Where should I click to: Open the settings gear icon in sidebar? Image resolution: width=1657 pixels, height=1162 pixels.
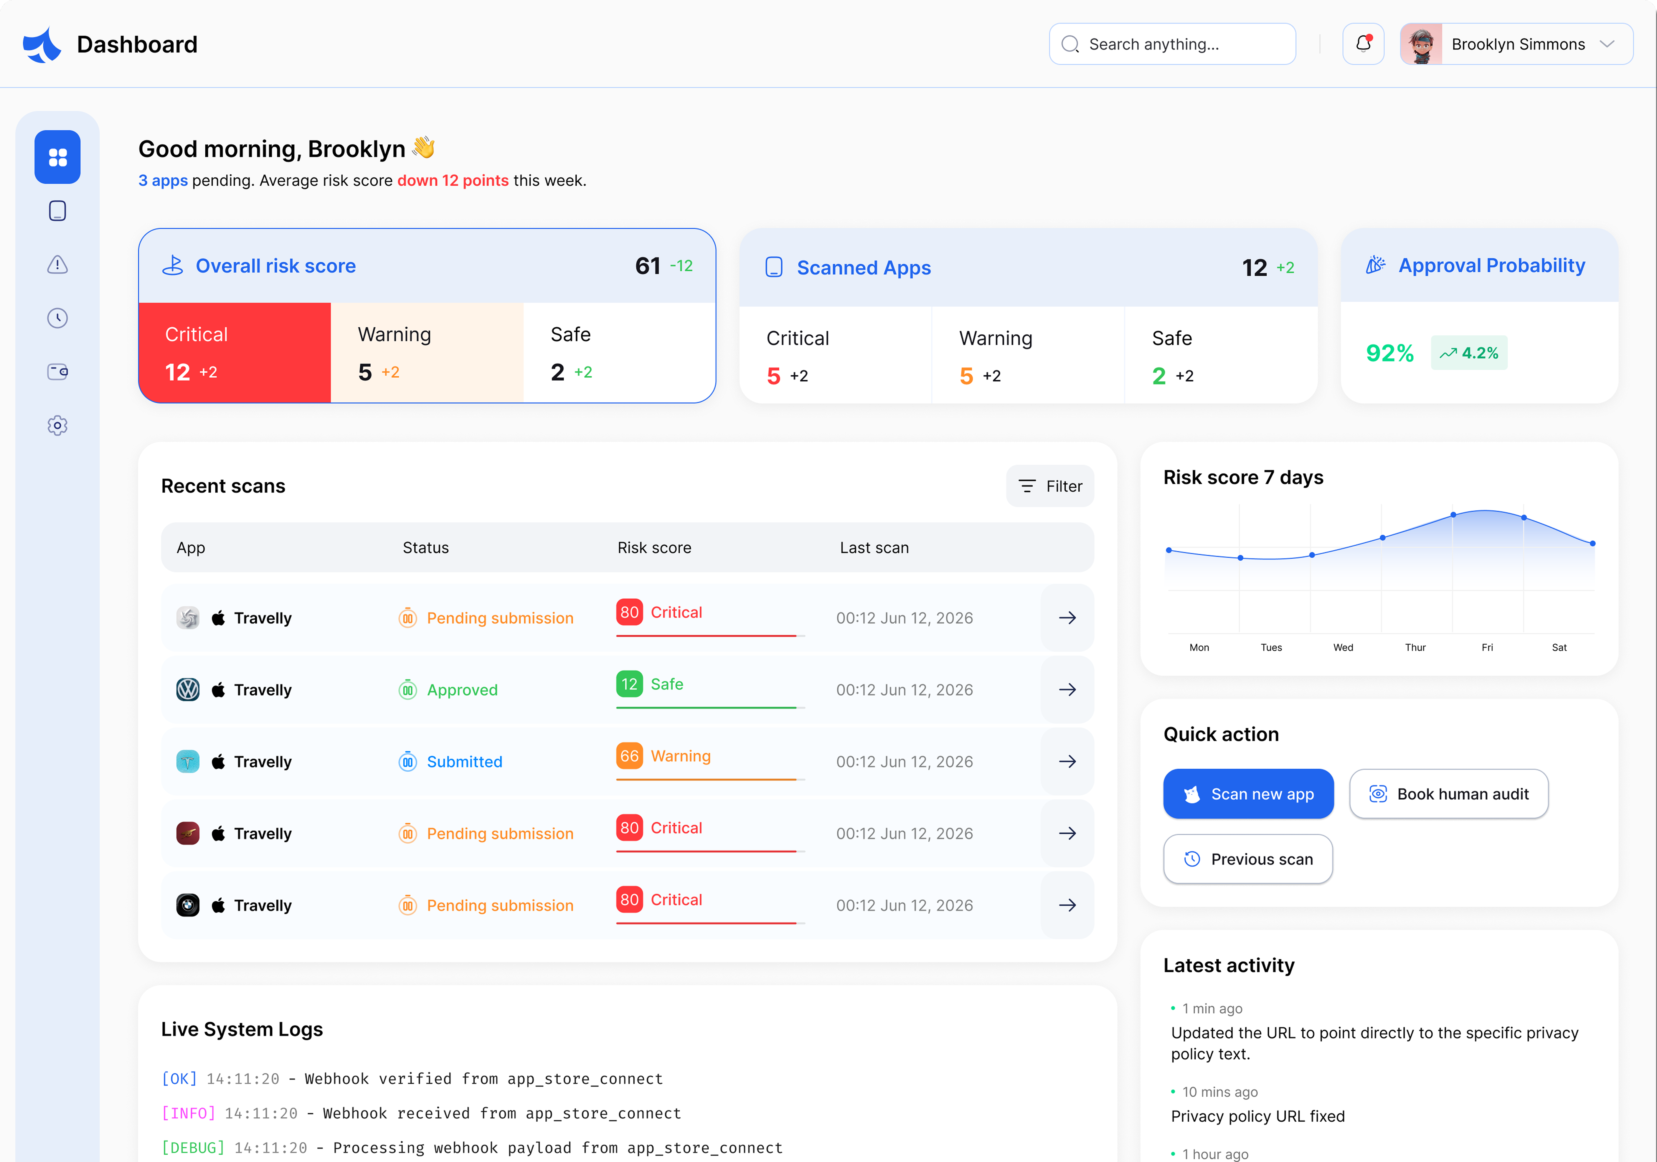(x=57, y=425)
